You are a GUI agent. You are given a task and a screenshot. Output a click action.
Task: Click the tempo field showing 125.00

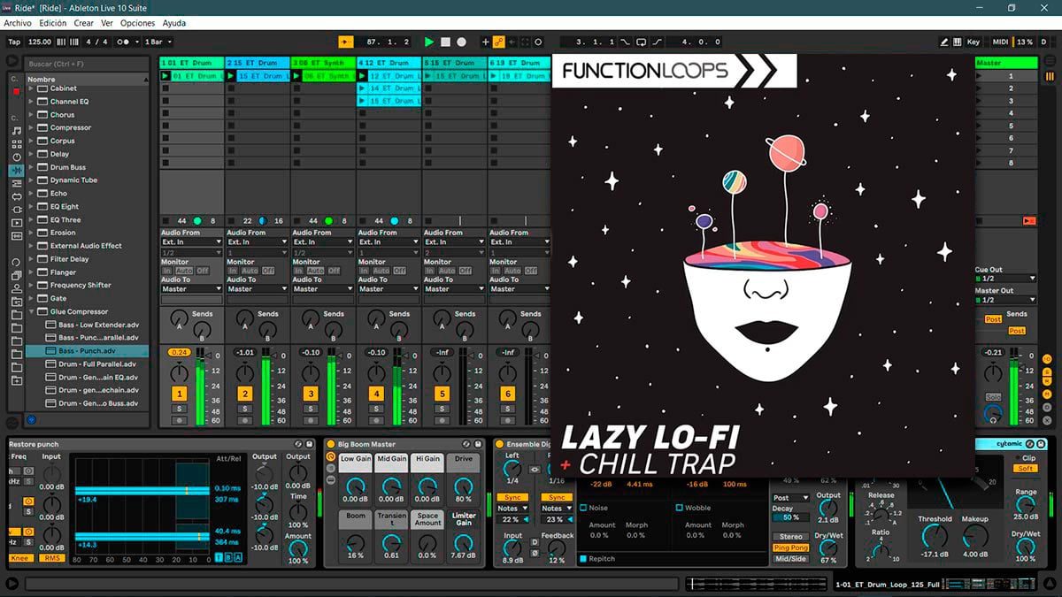(40, 42)
